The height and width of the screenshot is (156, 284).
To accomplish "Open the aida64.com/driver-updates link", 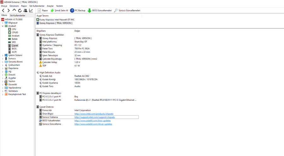I will click(x=93, y=124).
